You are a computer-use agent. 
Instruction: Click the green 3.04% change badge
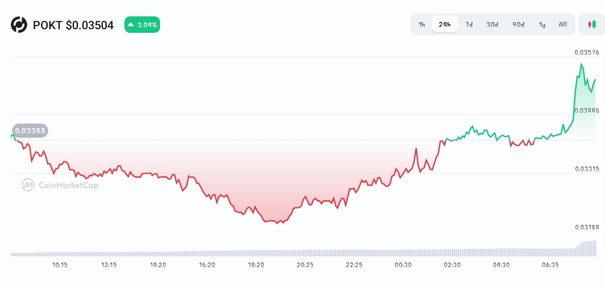[x=142, y=25]
